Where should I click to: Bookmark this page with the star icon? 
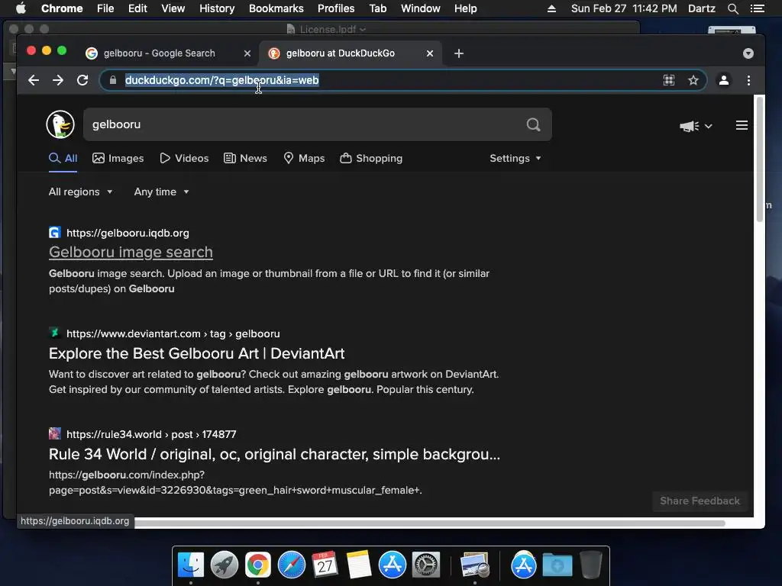coord(693,80)
